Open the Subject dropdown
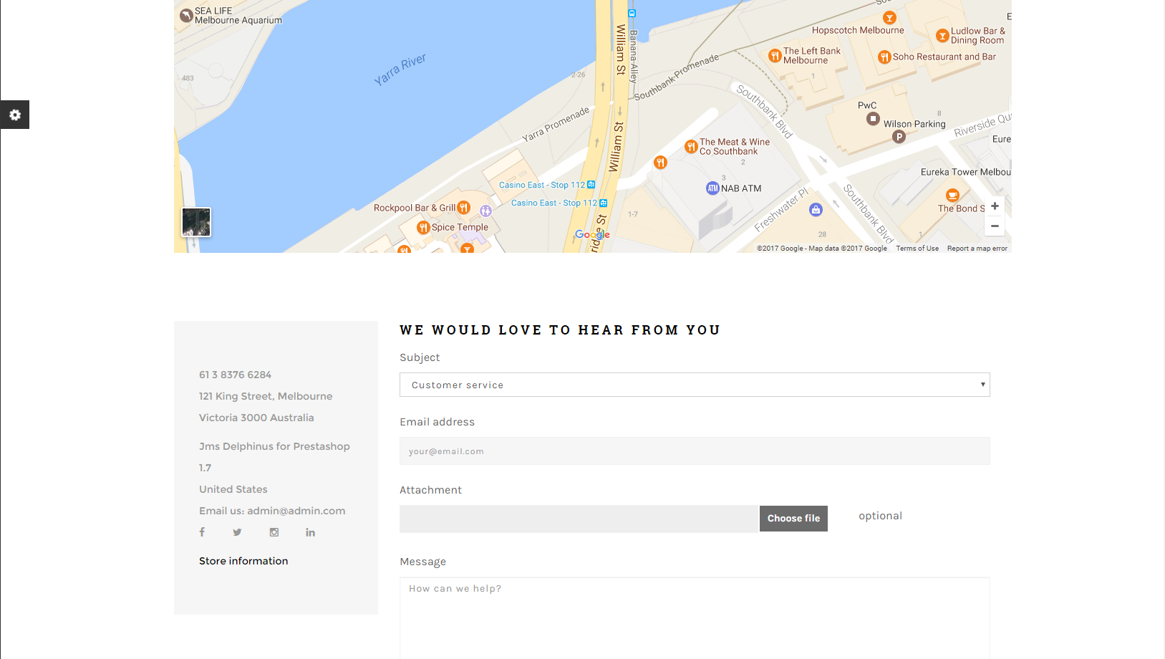Image resolution: width=1165 pixels, height=659 pixels. [x=695, y=385]
